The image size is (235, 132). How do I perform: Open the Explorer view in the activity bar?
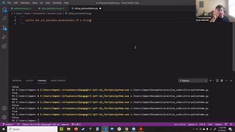[x=4, y=10]
